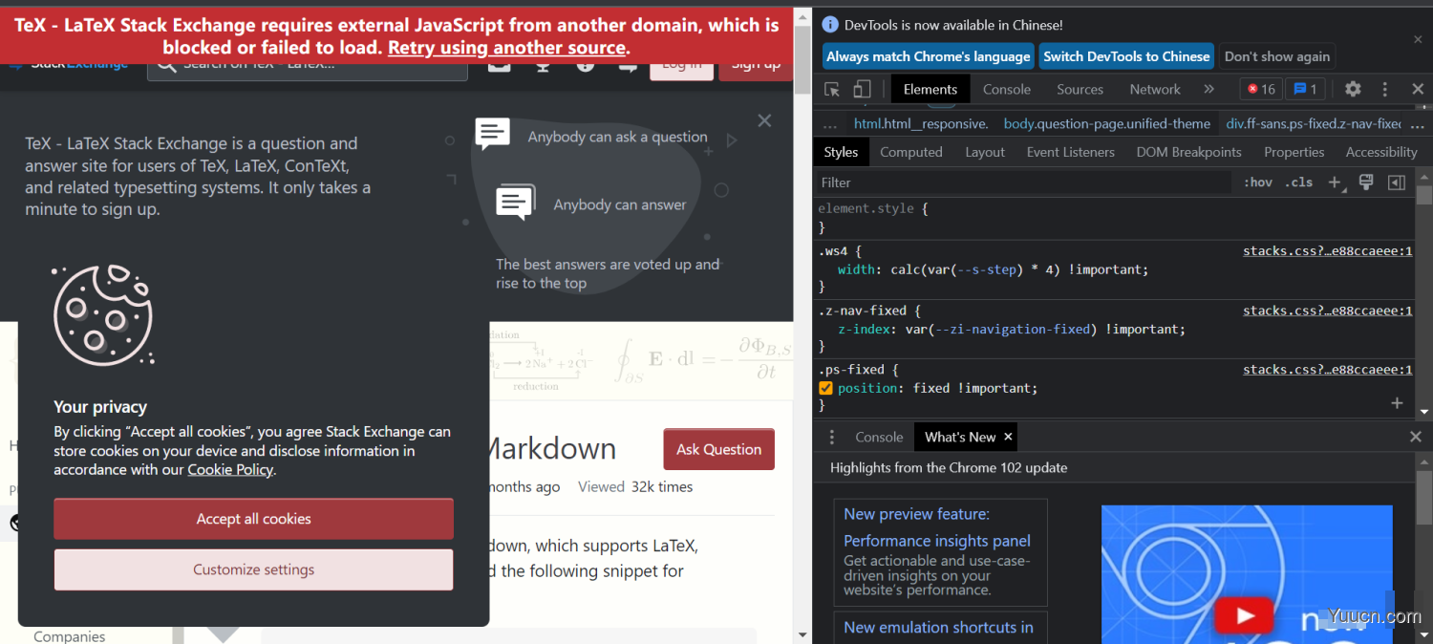
Task: Click the styles Filter input field
Action: (1022, 182)
